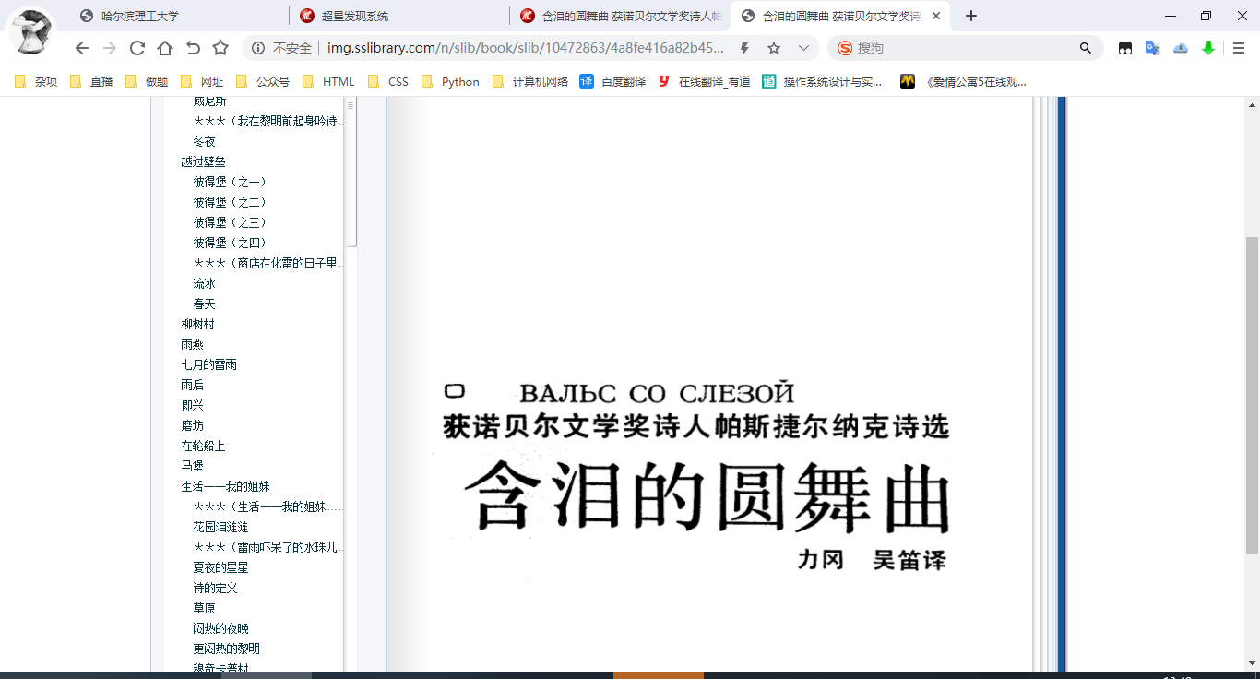Click the lightning speed-mode icon in address bar
The height and width of the screenshot is (679, 1260).
point(744,48)
